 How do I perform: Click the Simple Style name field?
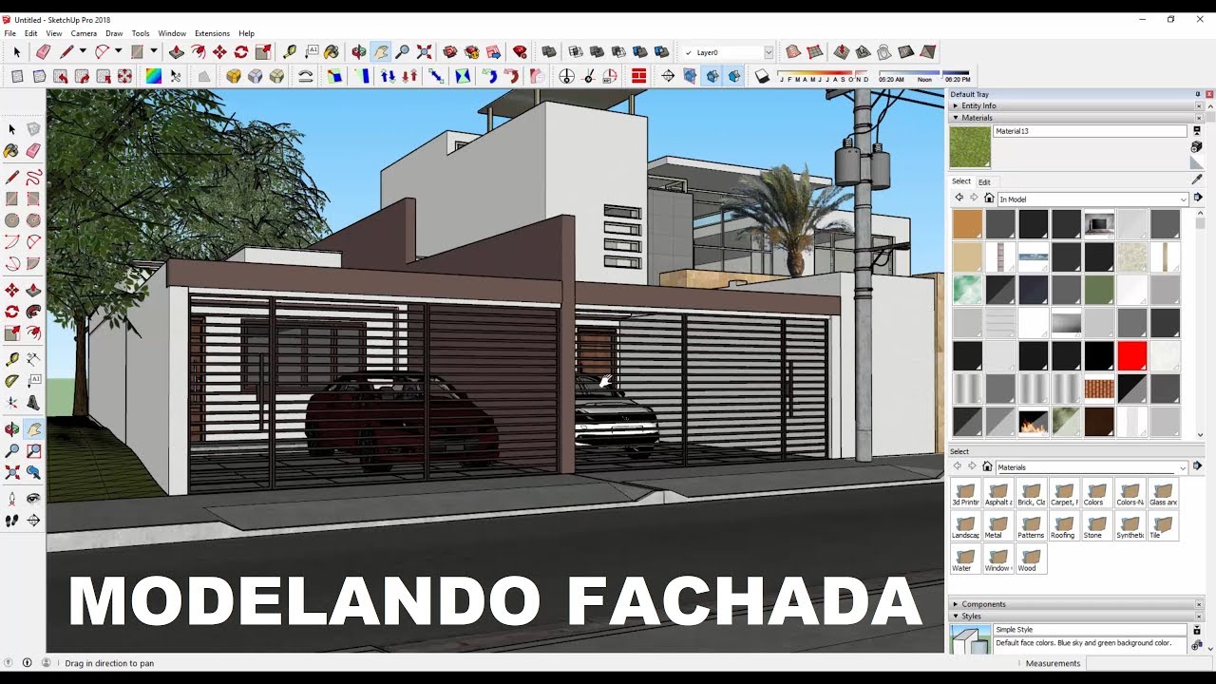coord(1091,630)
